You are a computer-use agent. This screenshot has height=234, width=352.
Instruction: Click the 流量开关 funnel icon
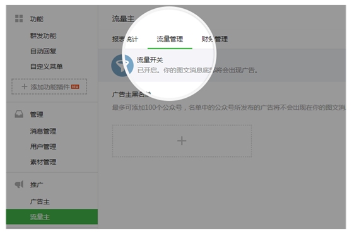[x=122, y=66]
